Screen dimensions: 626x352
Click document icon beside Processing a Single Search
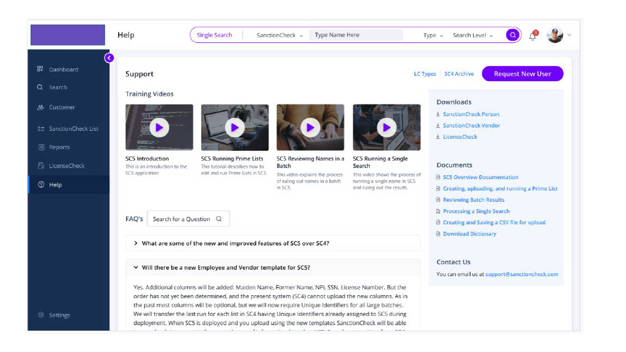click(x=438, y=211)
